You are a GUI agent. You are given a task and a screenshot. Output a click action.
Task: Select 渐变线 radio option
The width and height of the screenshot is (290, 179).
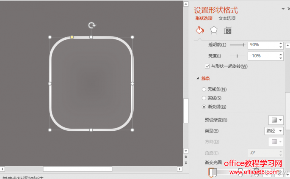(x=204, y=107)
